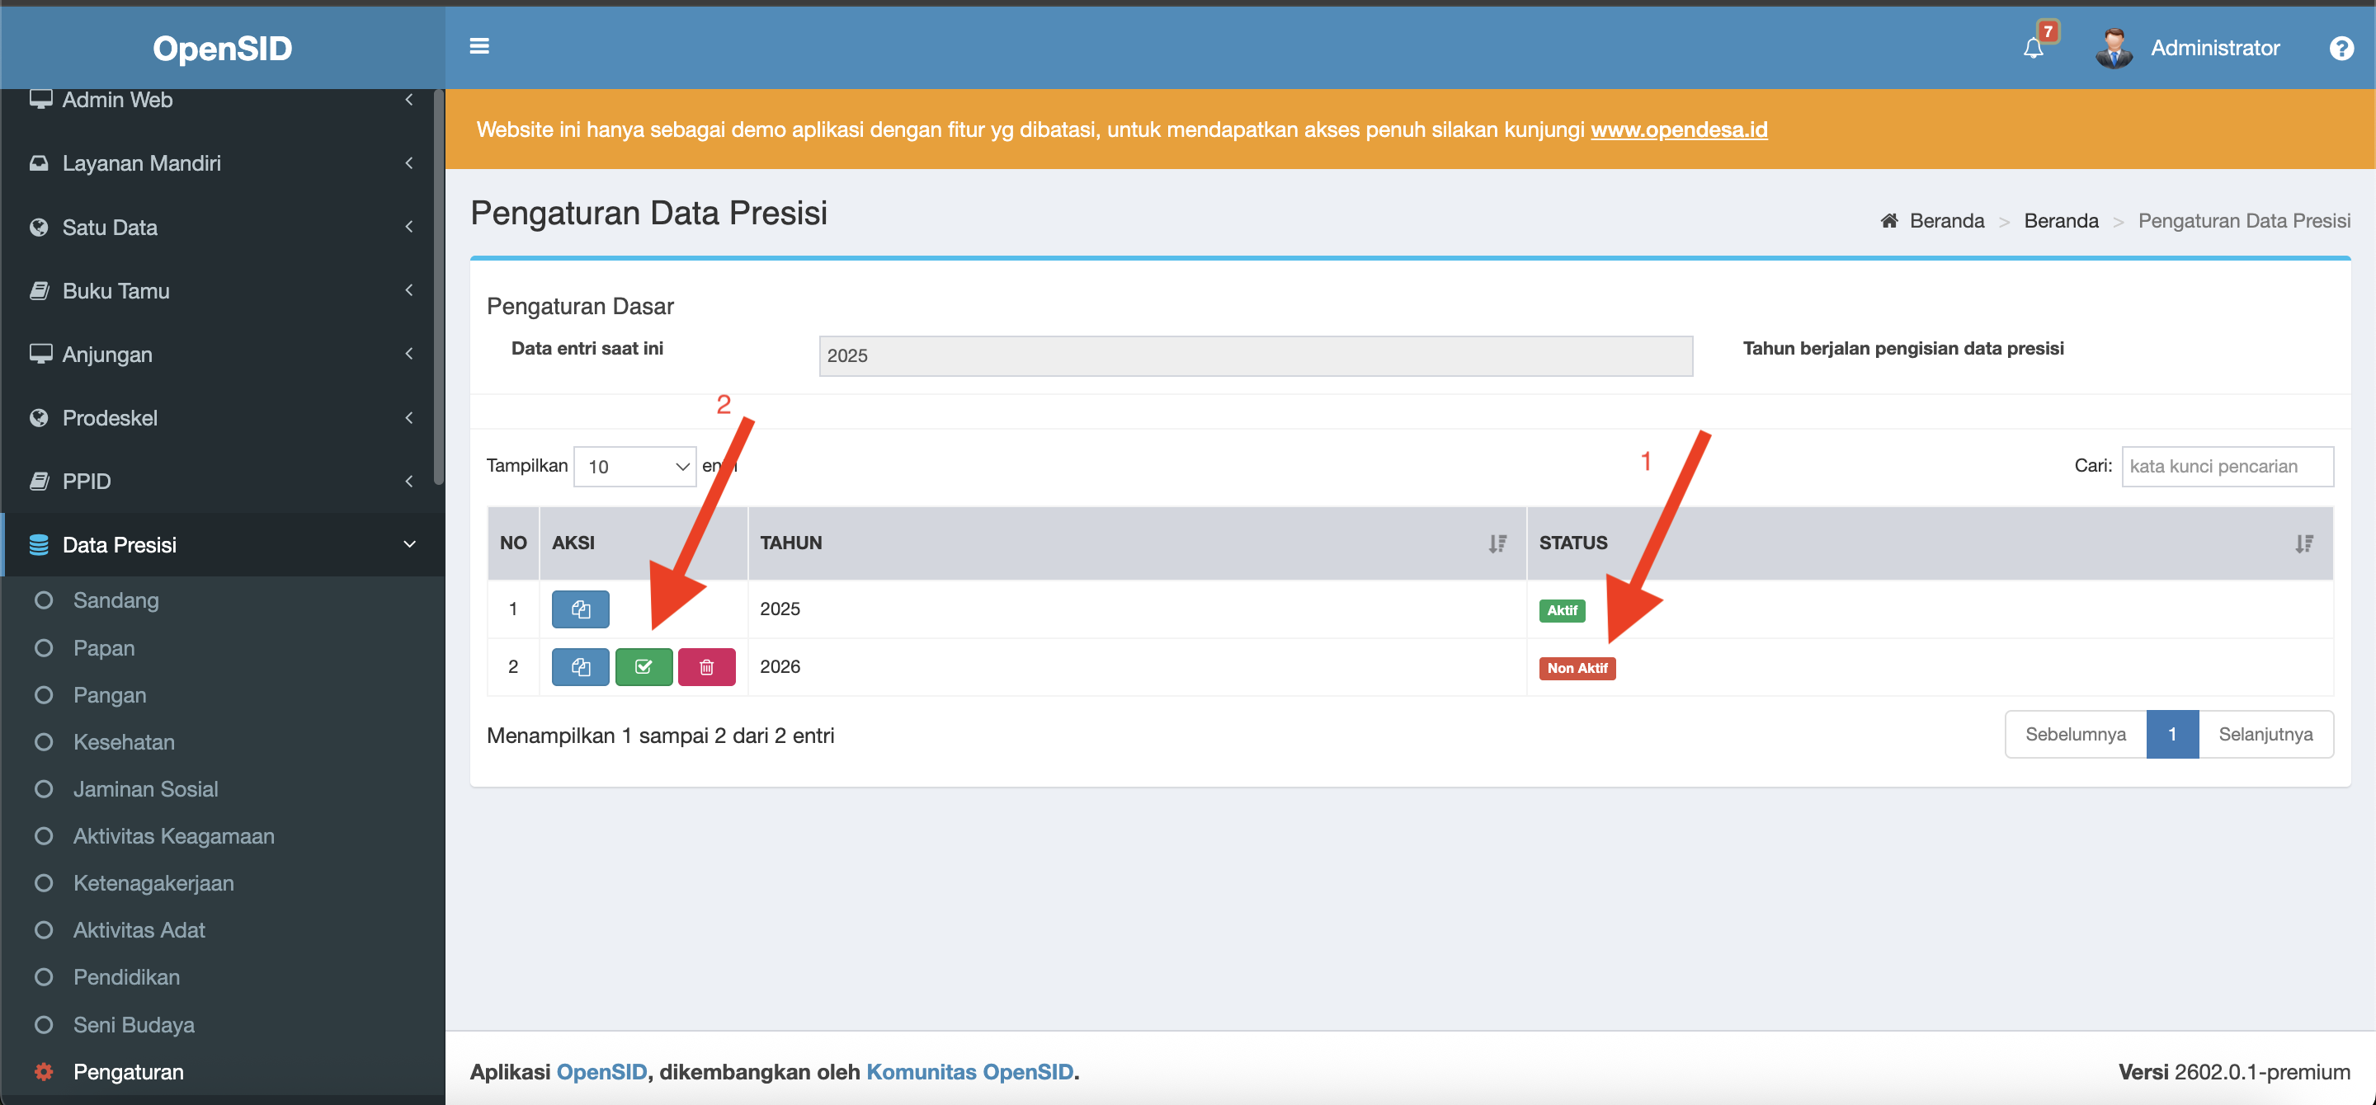Screen dimensions: 2376x1105
Task: Open the Sandang submenu item
Action: click(116, 600)
